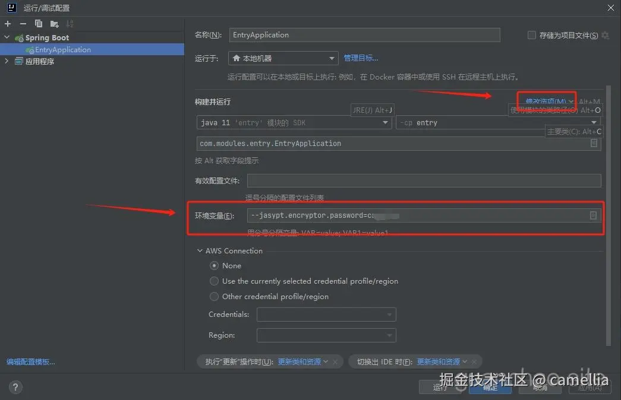The image size is (621, 400).
Task: Expand the 应用程序 tree node
Action: pyautogui.click(x=7, y=61)
